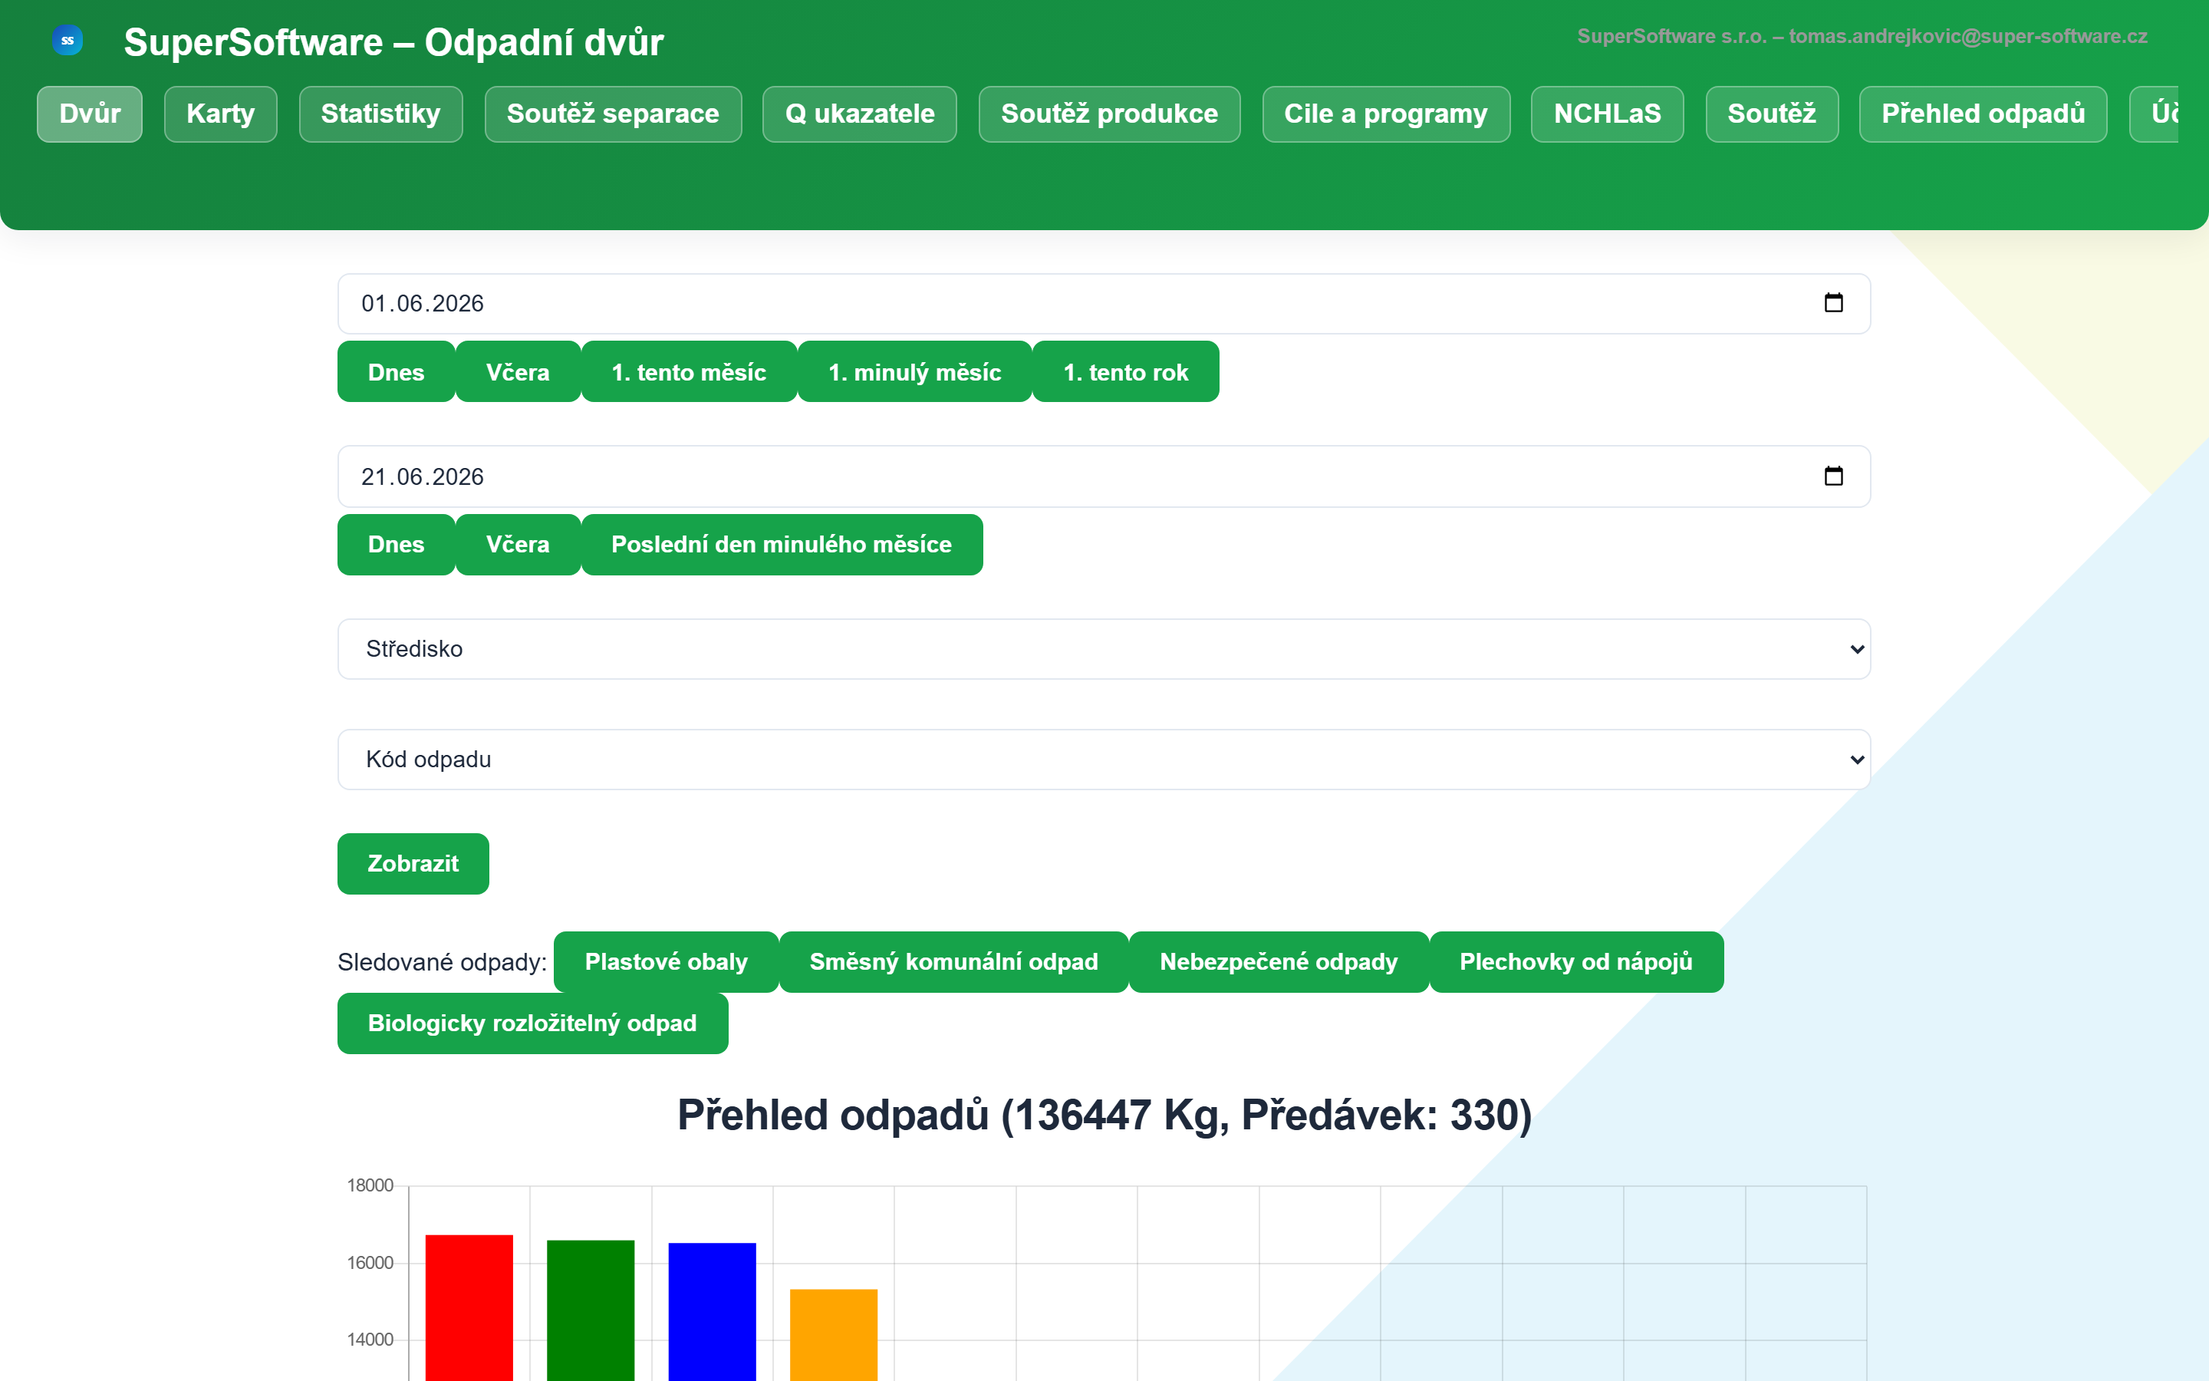Click the red bar in chart

click(469, 1308)
